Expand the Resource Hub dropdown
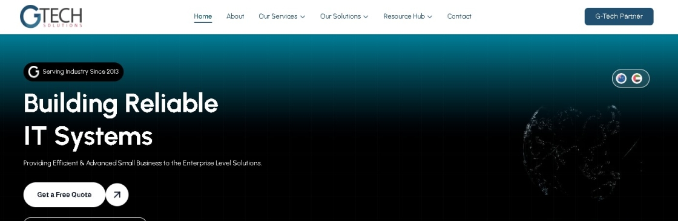The width and height of the screenshot is (678, 221). point(408,16)
